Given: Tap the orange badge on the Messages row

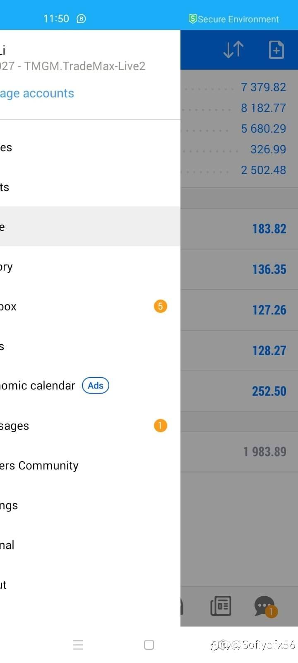Looking at the screenshot, I should (x=161, y=426).
